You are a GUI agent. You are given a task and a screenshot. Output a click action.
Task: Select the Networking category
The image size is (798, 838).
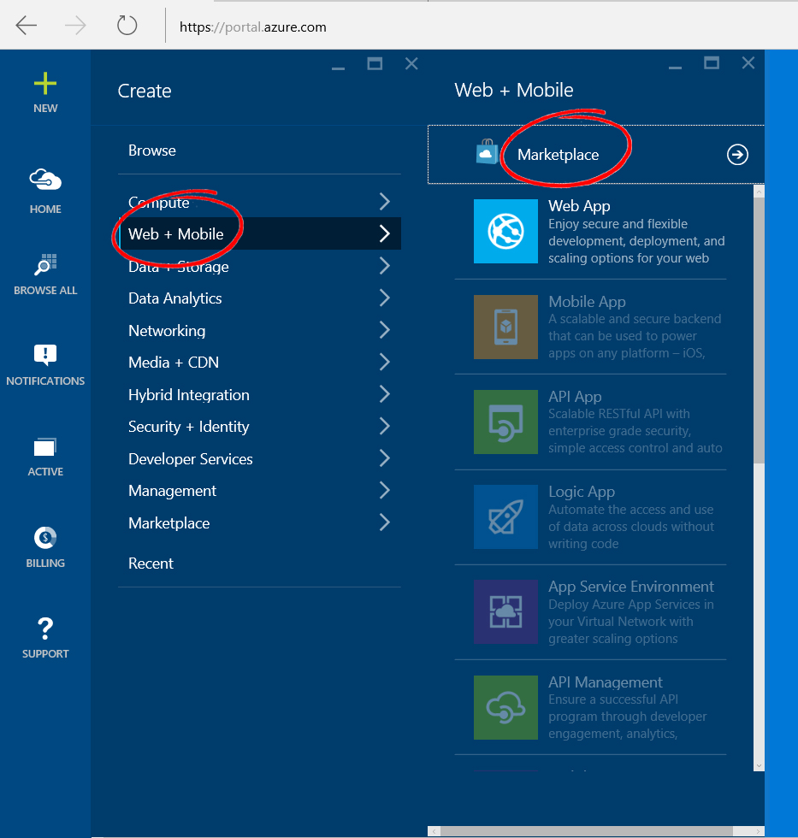tap(167, 331)
